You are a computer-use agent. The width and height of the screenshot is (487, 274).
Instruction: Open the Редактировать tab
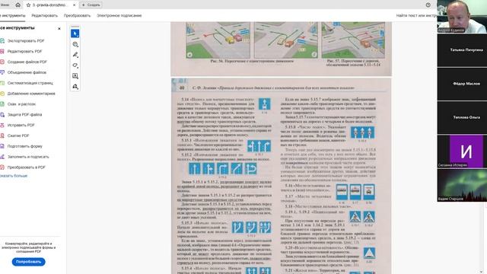pyautogui.click(x=44, y=15)
